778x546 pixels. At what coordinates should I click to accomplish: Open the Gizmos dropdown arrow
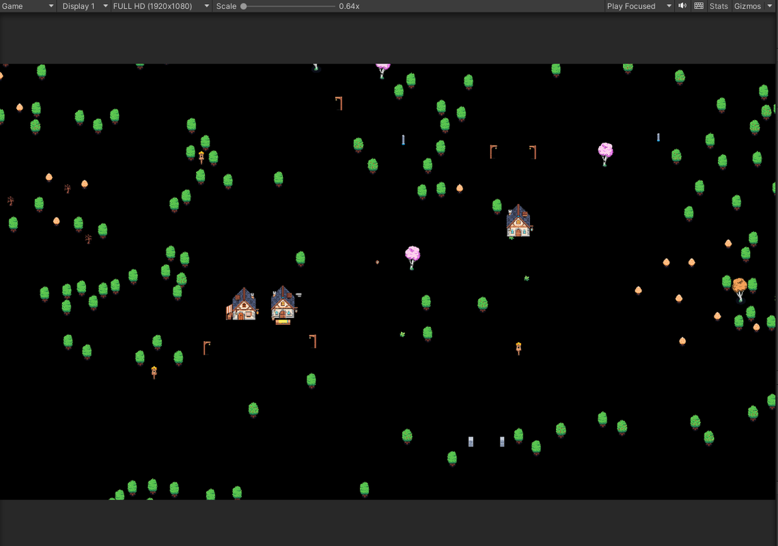point(770,6)
